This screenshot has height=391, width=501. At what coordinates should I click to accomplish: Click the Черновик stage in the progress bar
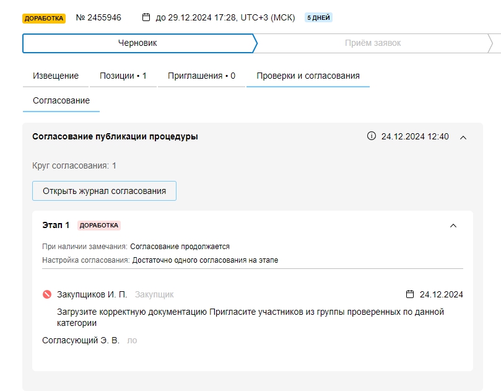pos(137,43)
